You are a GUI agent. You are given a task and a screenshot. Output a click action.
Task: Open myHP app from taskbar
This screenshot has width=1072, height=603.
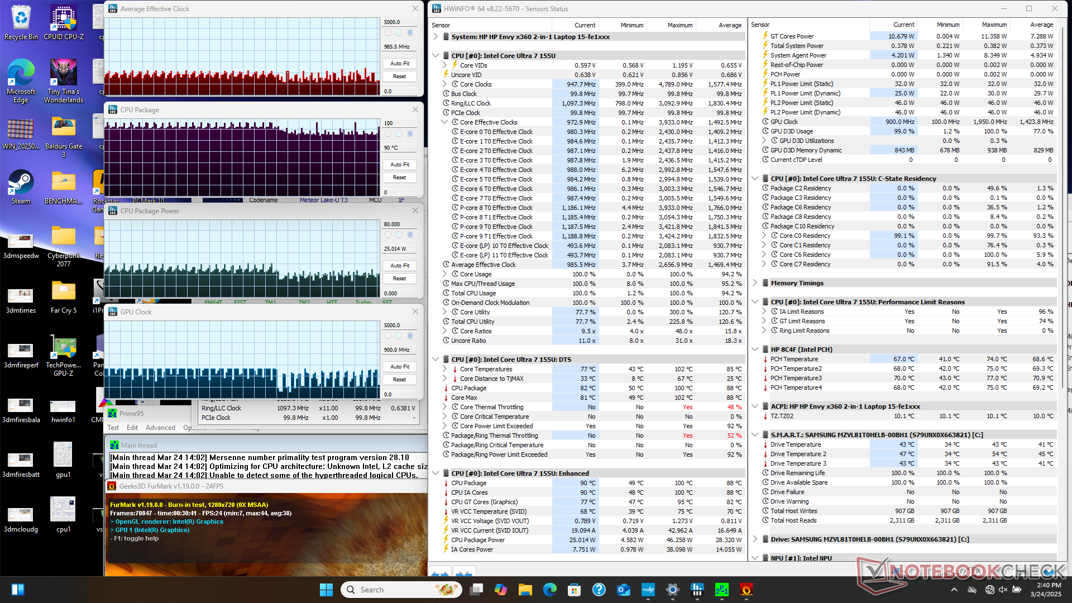pos(648,590)
